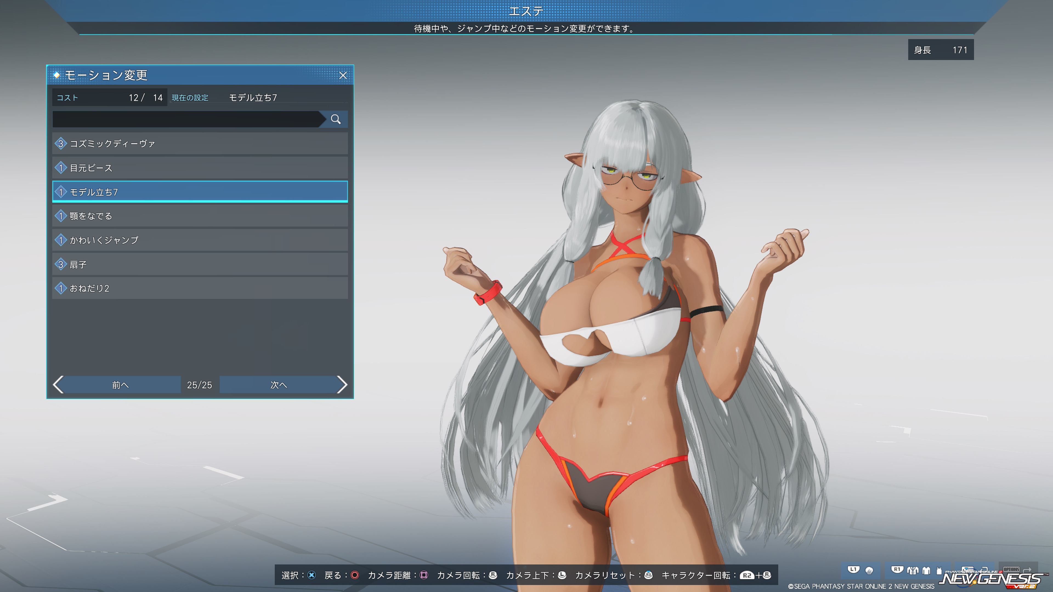Click the cost badge on コズミックディーヴァ
This screenshot has width=1053, height=592.
[x=61, y=143]
